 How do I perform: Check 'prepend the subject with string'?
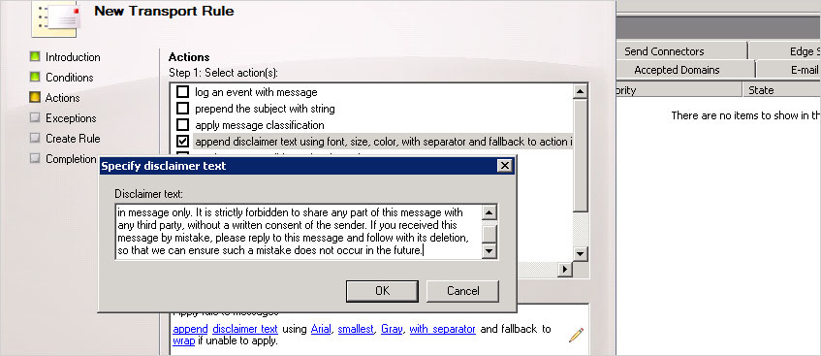(x=182, y=109)
